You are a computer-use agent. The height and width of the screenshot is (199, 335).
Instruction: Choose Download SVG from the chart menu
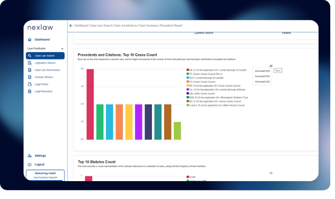[x=262, y=71]
